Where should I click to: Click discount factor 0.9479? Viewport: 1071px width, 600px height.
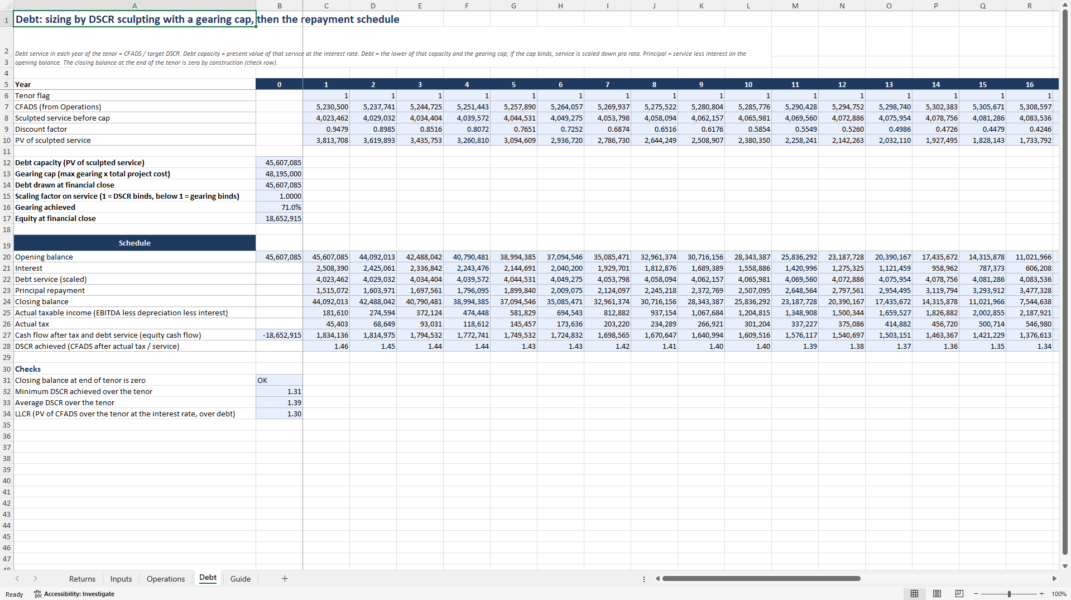(326, 129)
